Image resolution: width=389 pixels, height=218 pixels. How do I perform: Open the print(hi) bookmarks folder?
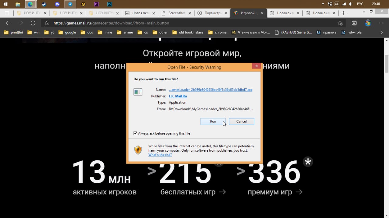(13, 32)
